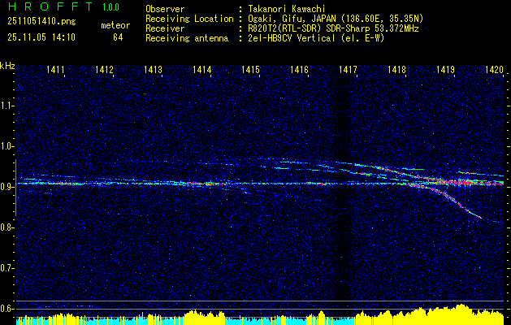Click the 1.0 kHz frequency label
This screenshot has width=511, height=325.
click(x=6, y=146)
